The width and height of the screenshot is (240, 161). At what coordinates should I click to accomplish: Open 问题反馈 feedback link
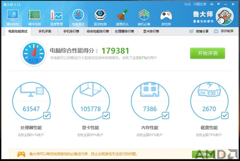click(x=200, y=4)
